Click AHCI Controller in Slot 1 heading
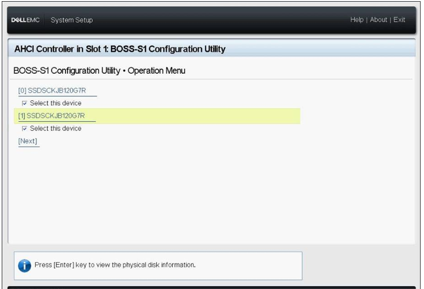 120,49
